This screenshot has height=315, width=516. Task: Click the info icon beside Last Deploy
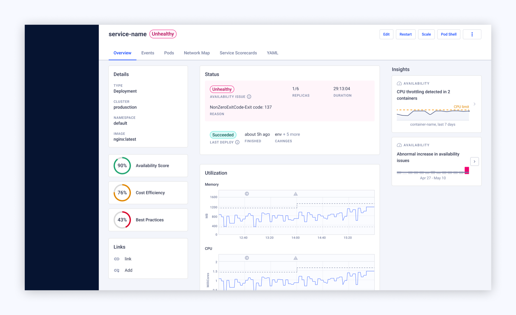click(237, 142)
